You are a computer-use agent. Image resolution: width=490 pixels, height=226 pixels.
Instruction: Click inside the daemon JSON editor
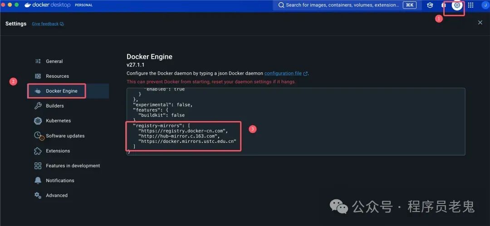(x=296, y=122)
